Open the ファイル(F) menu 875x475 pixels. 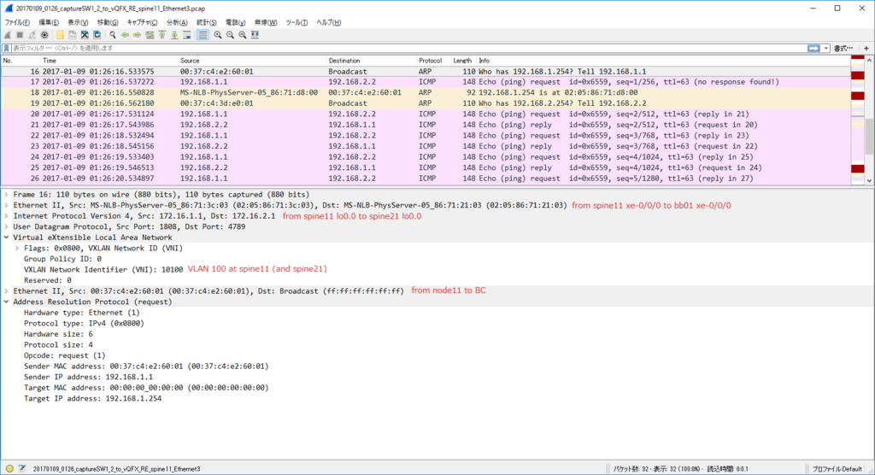pos(17,22)
